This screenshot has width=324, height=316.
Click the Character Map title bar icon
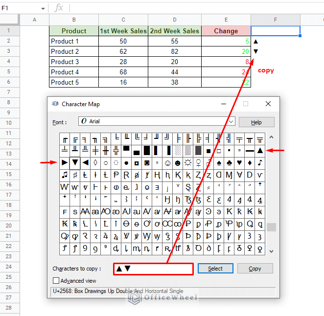pos(55,104)
